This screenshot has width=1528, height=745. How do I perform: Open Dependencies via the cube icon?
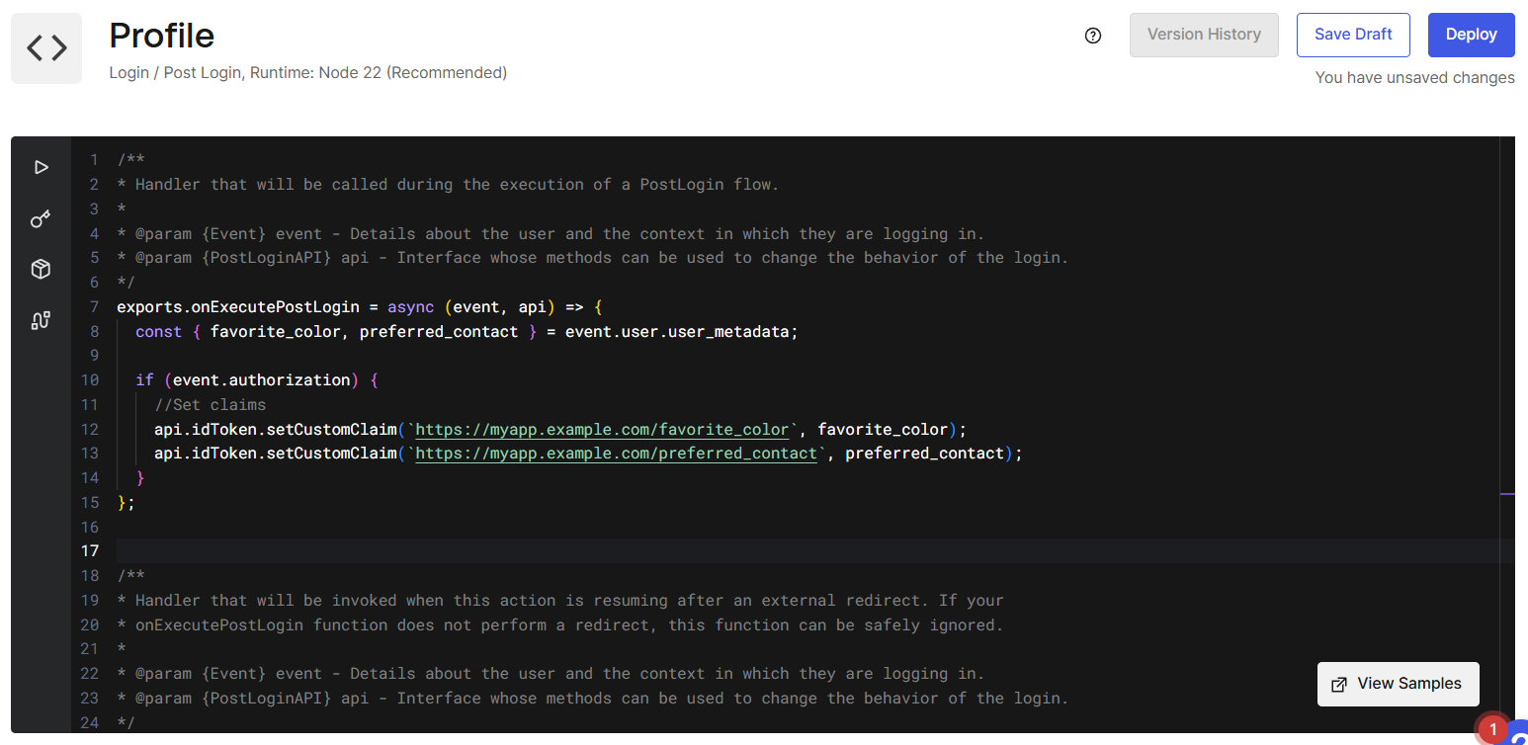coord(41,269)
